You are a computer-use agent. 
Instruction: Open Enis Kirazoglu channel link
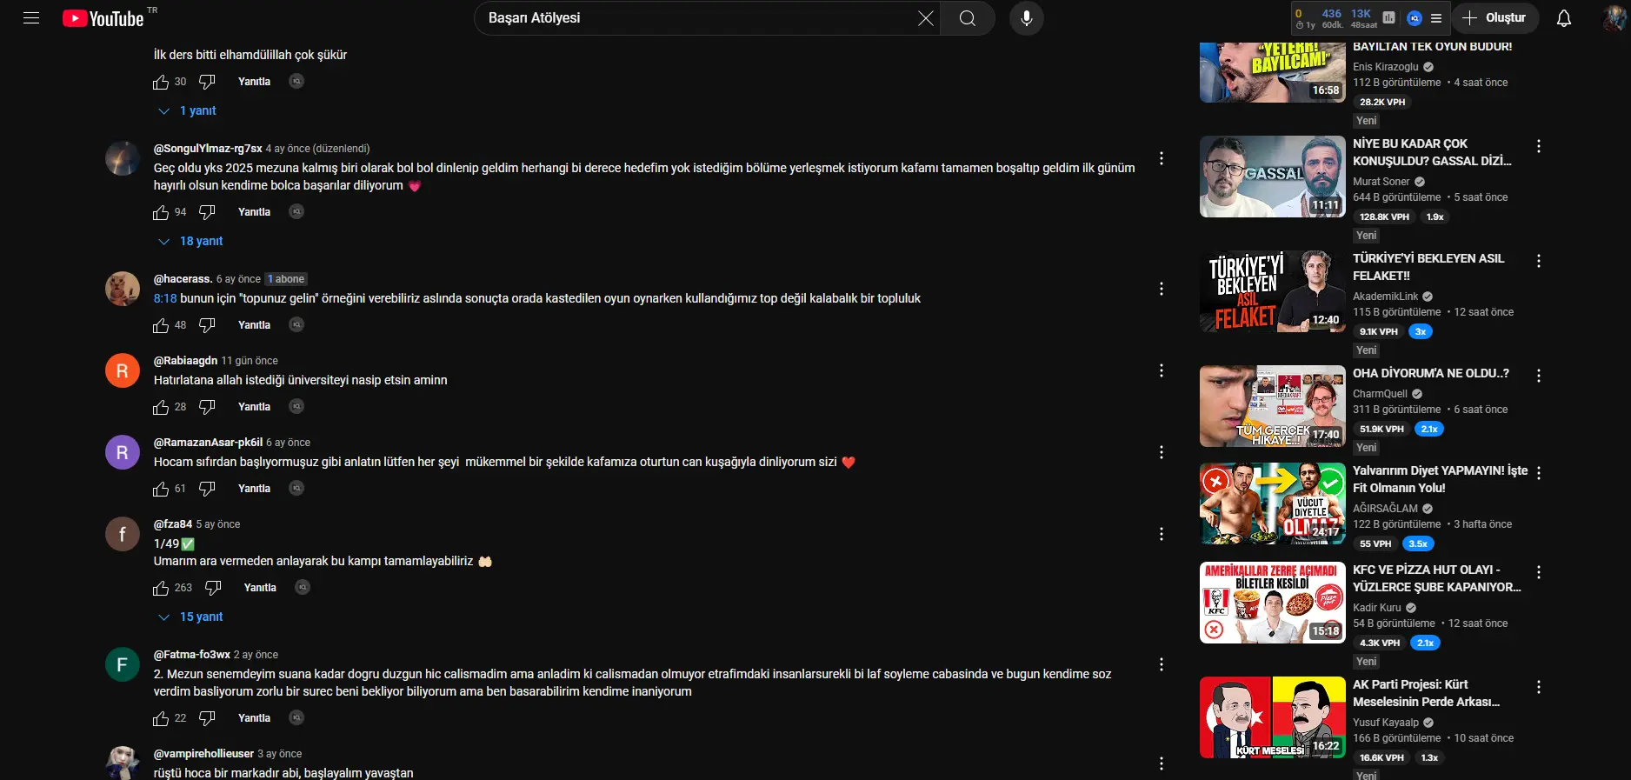(x=1386, y=67)
